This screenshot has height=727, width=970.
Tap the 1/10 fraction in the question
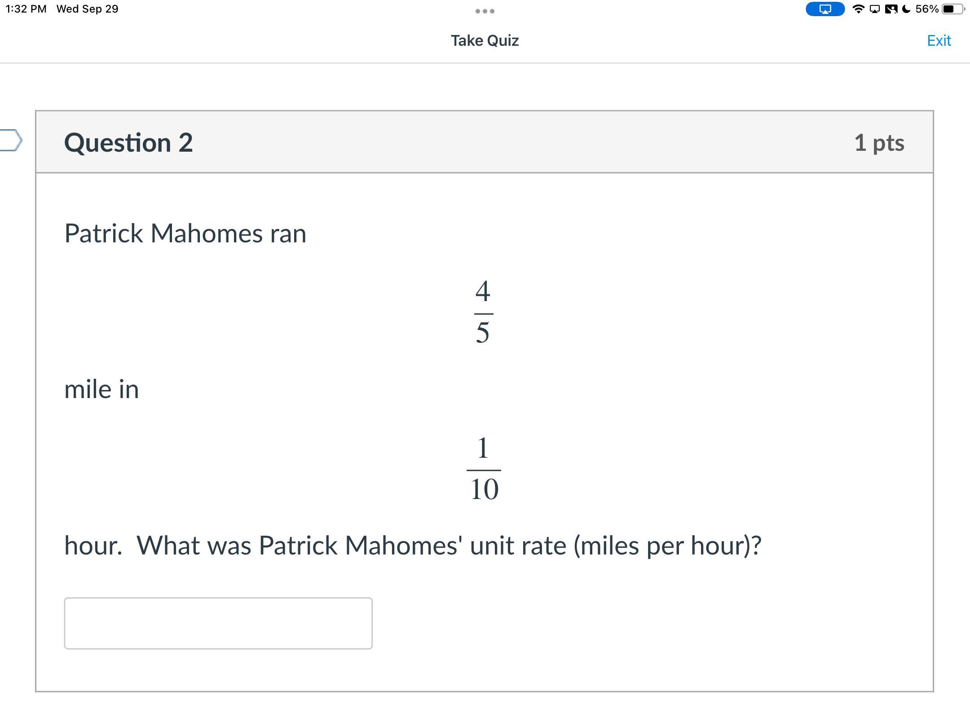pyautogui.click(x=484, y=469)
